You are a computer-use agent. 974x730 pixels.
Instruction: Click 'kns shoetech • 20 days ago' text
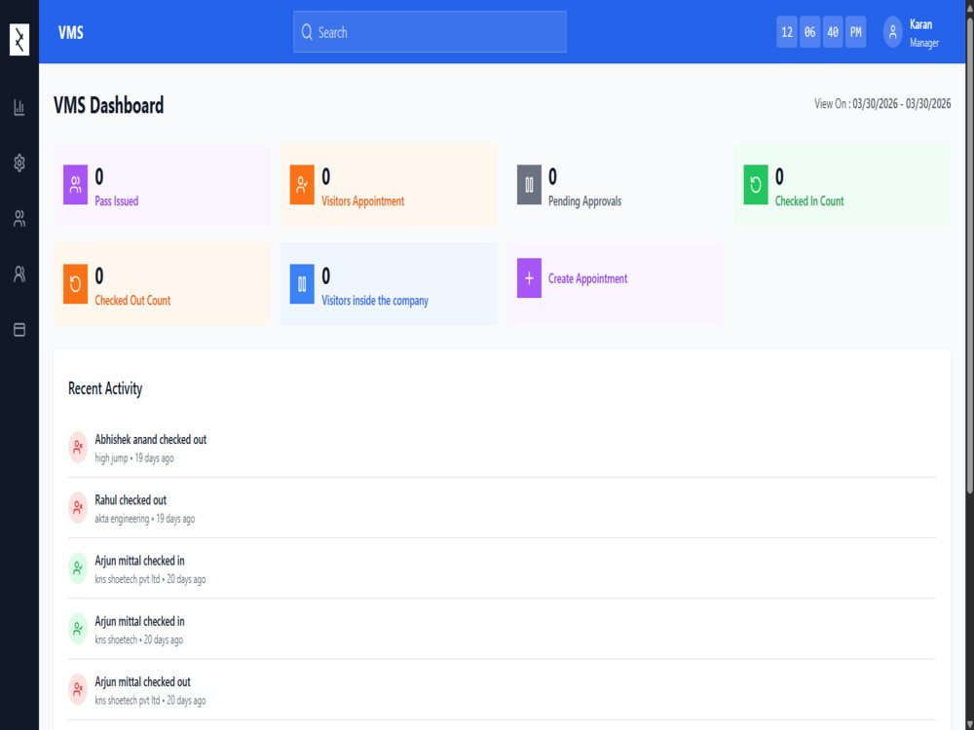tap(138, 640)
